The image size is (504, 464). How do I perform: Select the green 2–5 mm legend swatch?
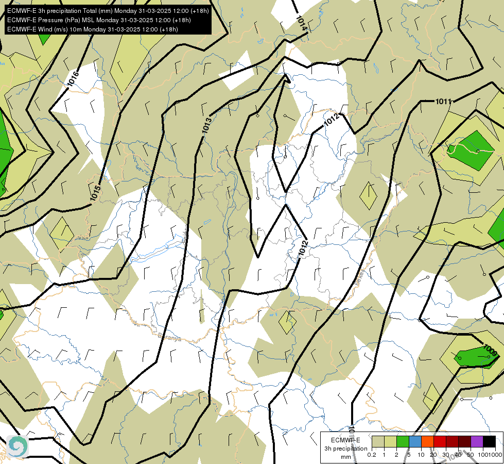pos(403,441)
